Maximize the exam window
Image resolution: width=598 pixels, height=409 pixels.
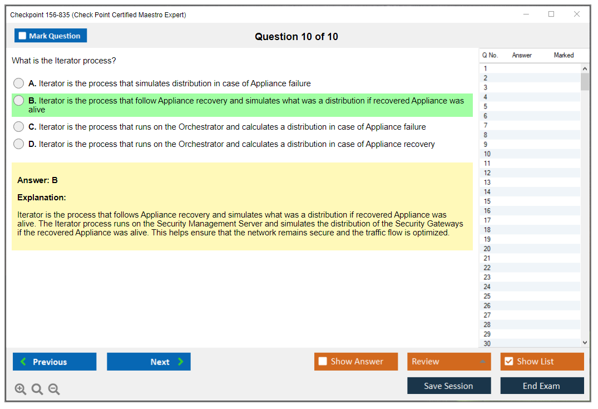[551, 14]
